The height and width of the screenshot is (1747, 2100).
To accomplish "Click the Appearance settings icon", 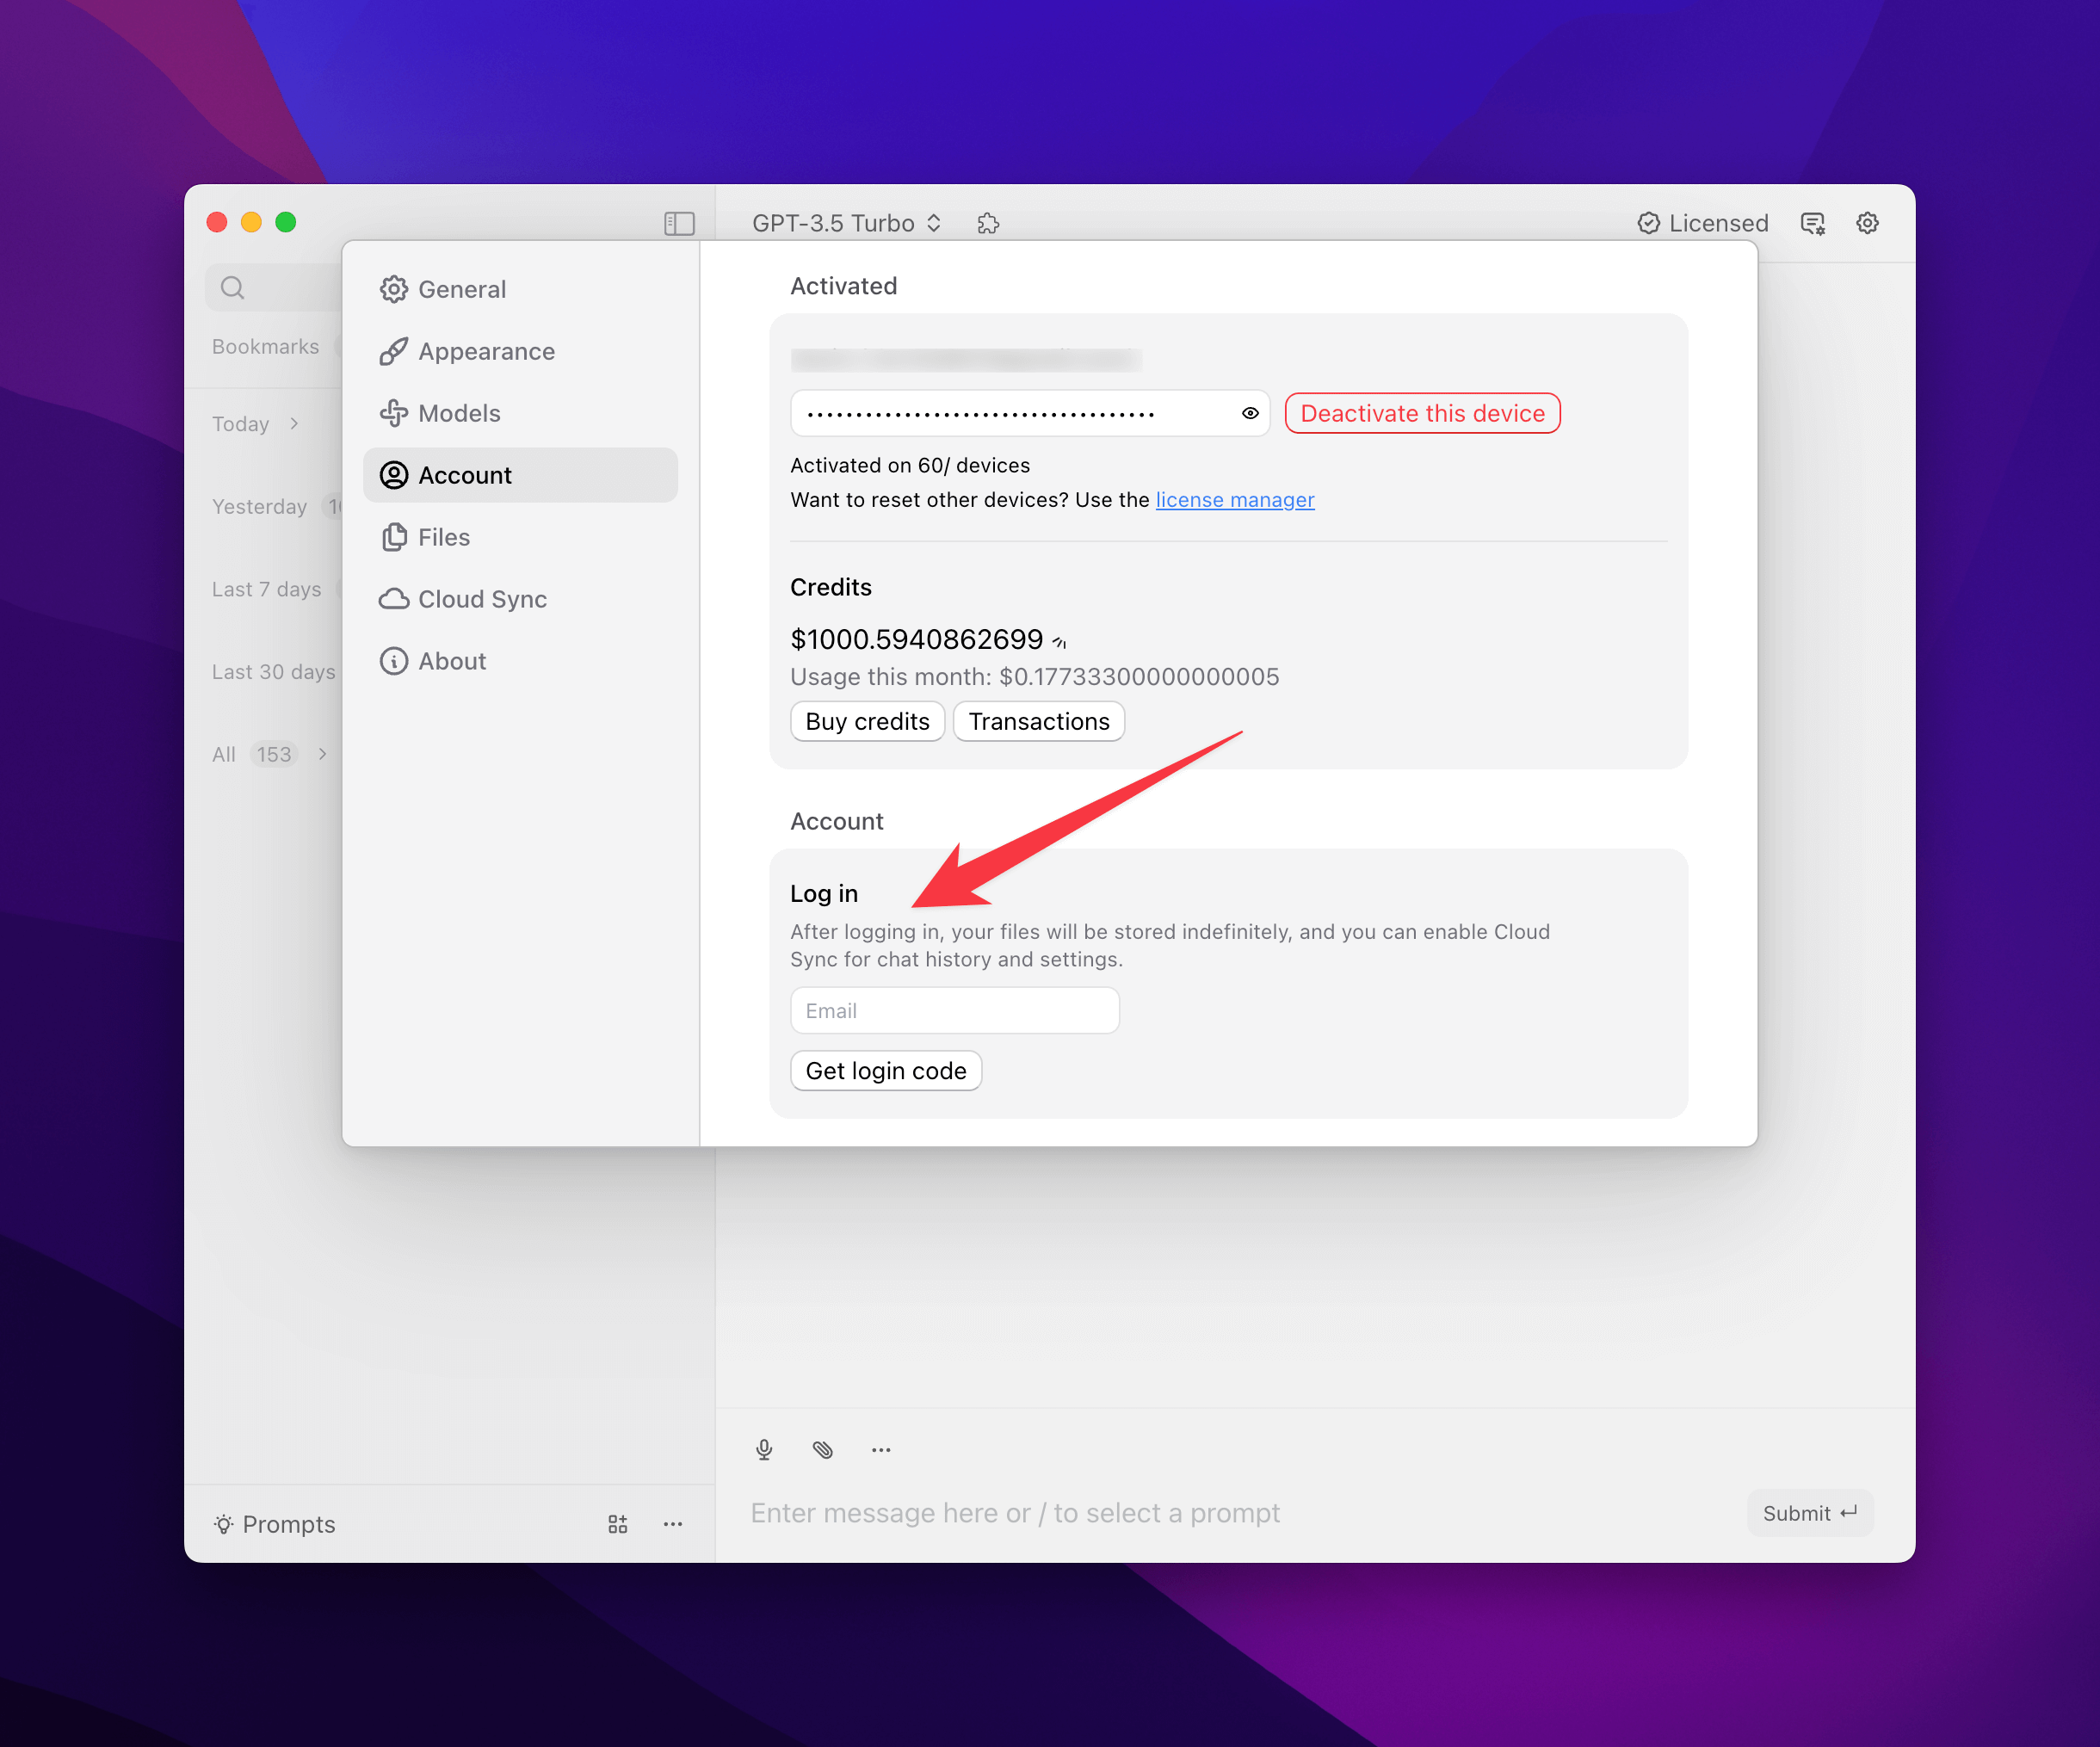I will point(392,350).
